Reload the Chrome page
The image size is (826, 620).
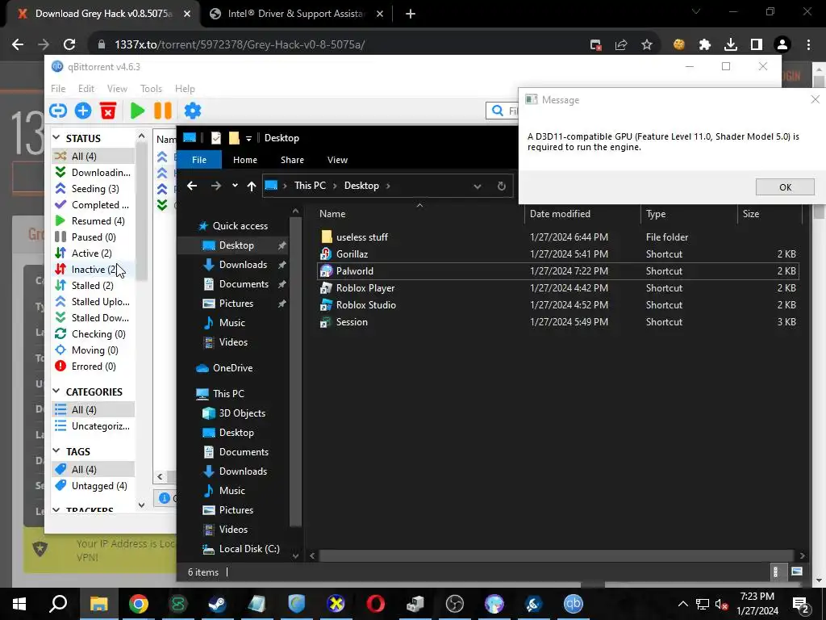[x=69, y=45]
